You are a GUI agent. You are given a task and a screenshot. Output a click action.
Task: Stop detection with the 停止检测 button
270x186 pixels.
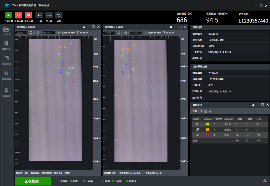pos(28,15)
